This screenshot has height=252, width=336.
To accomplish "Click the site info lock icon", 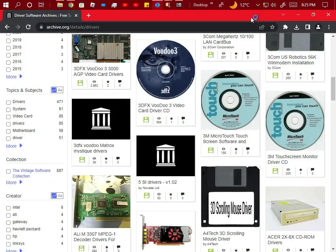I will [41, 27].
